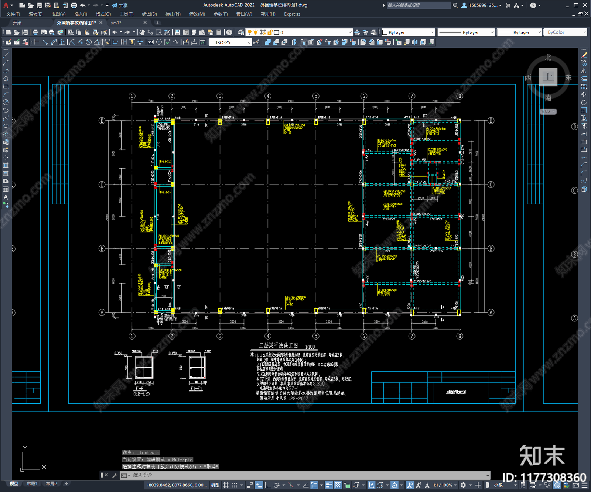Viewport: 591px width, 492px height.
Task: Open the layer list dropdown showing 0
Action: [x=300, y=32]
